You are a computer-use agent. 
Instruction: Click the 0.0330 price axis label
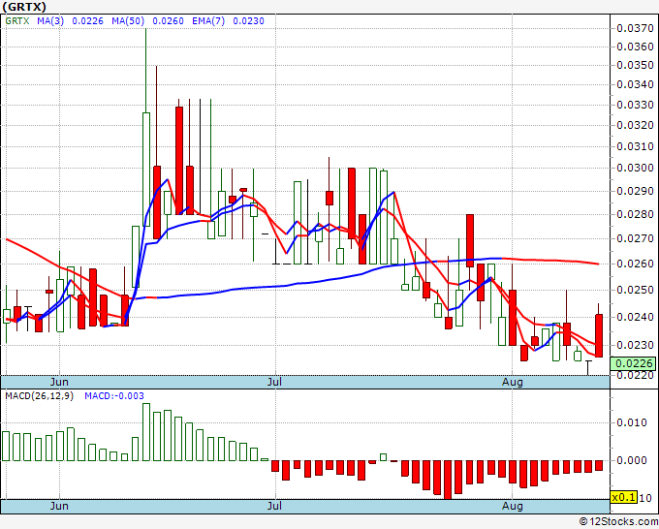click(635, 105)
